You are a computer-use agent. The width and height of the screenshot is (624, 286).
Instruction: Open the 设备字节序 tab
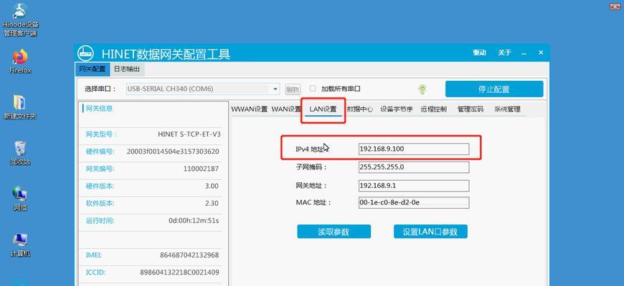[x=397, y=109]
